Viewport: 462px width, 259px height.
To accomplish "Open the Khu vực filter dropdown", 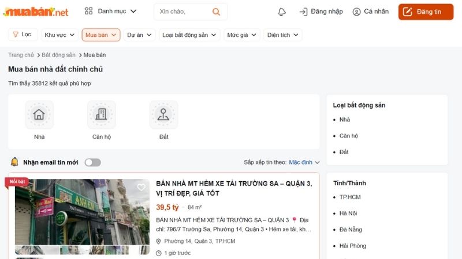I will point(60,35).
